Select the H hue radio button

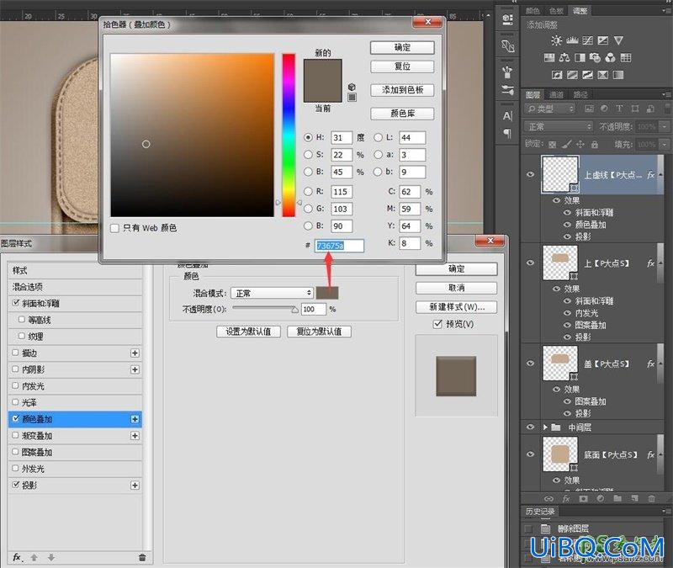308,137
